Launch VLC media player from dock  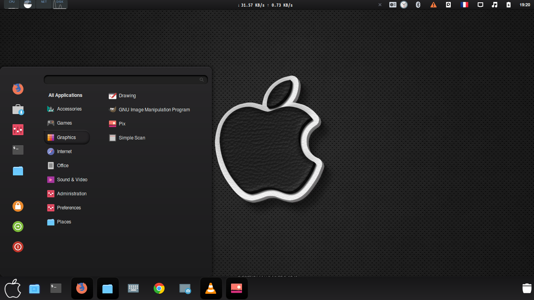211,288
